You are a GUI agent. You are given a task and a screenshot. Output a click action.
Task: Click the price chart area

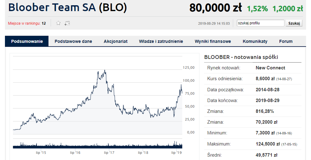coord(97,95)
